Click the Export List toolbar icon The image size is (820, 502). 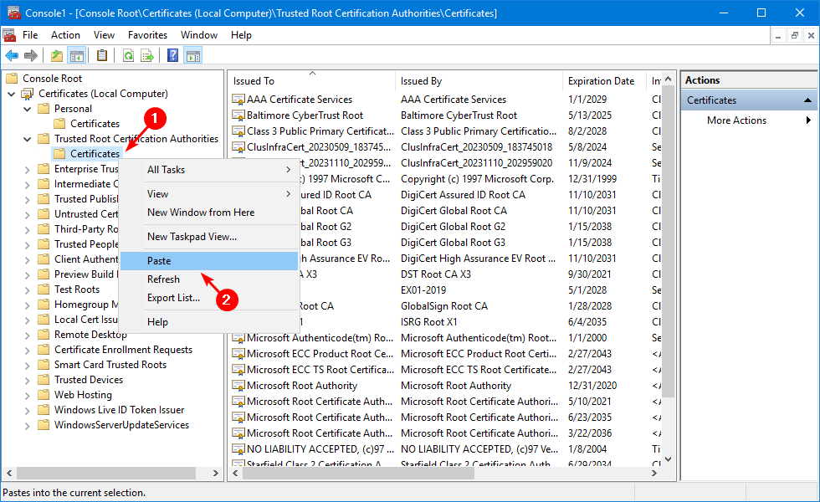coord(147,56)
